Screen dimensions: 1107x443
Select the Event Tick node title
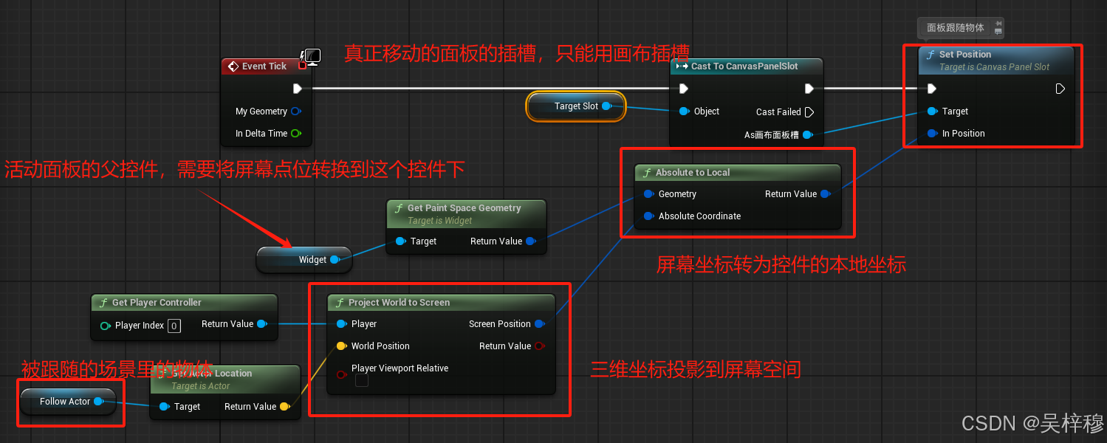coord(264,66)
